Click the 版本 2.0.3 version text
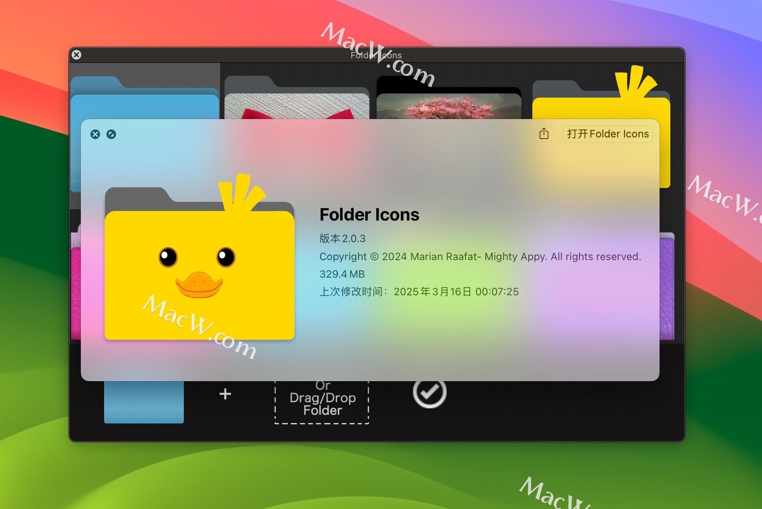This screenshot has width=762, height=509. click(343, 239)
